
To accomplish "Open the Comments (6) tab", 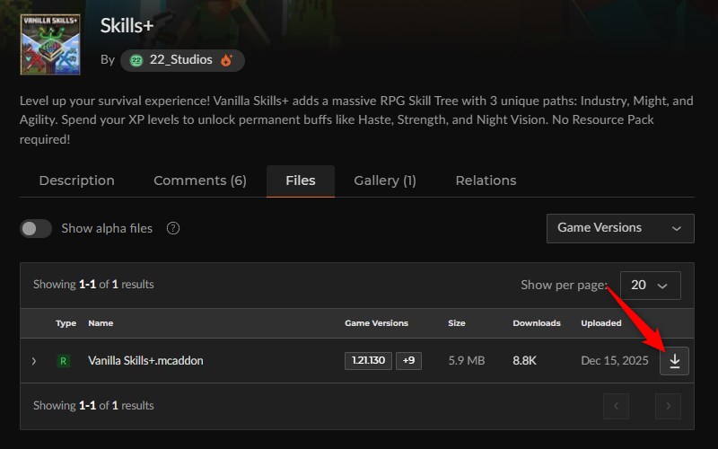I will 200,180.
